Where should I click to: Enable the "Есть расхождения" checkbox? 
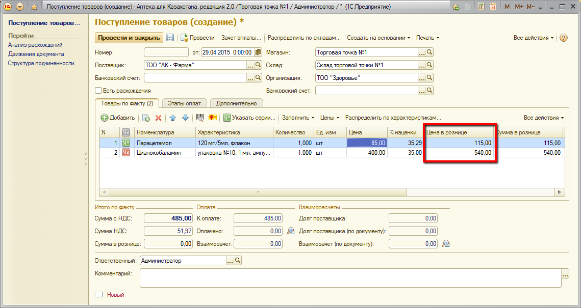pyautogui.click(x=98, y=91)
